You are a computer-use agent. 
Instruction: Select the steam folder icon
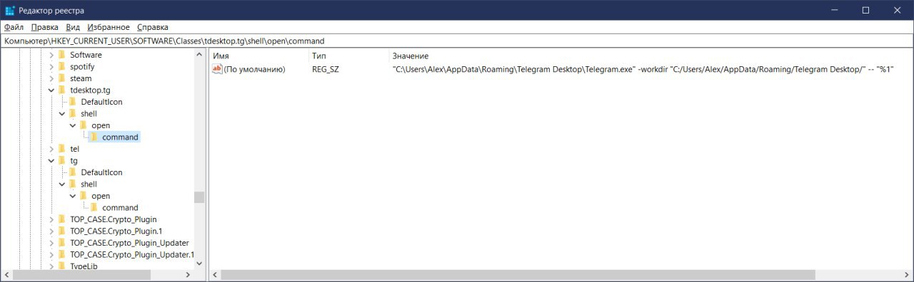click(62, 78)
